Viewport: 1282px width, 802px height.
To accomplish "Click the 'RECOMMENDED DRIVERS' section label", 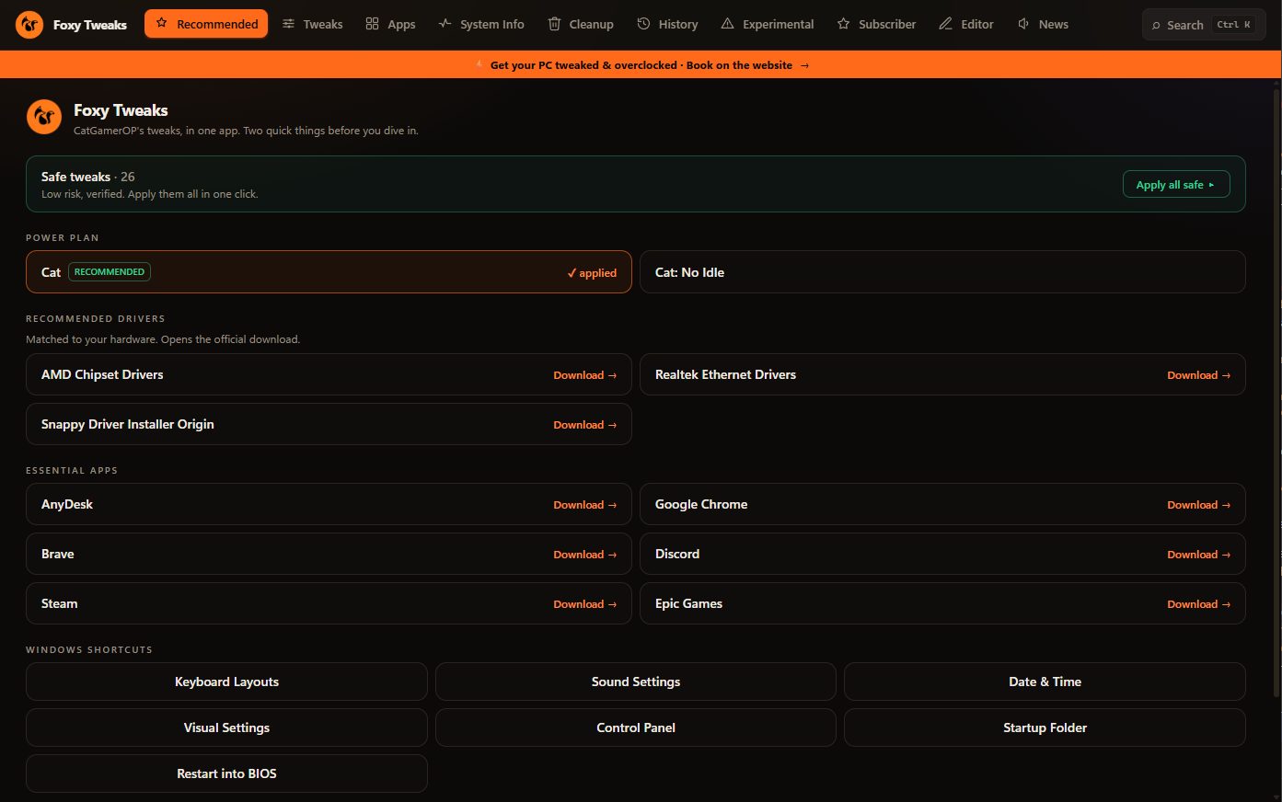I will [96, 318].
